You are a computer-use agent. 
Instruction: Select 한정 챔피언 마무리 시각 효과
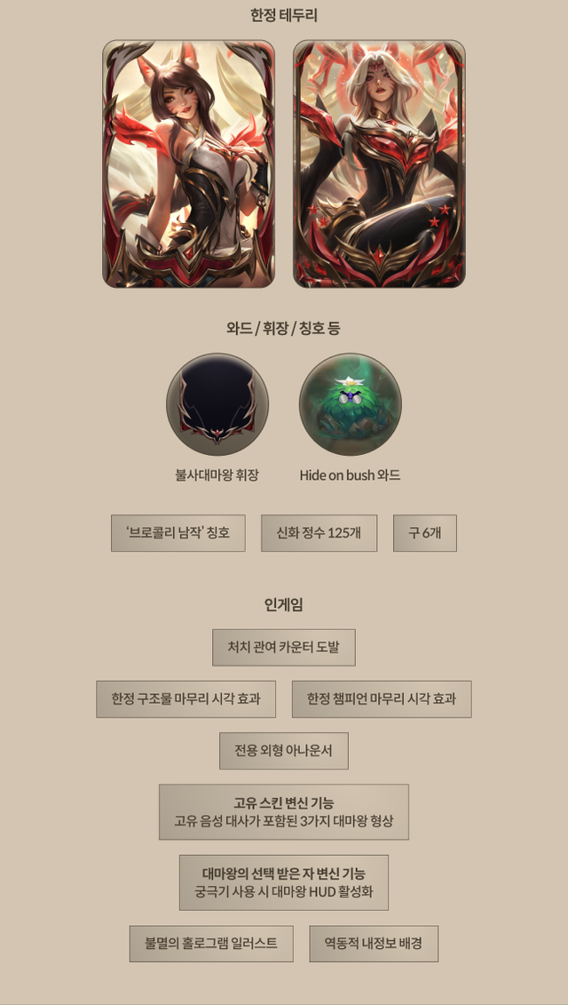[382, 698]
